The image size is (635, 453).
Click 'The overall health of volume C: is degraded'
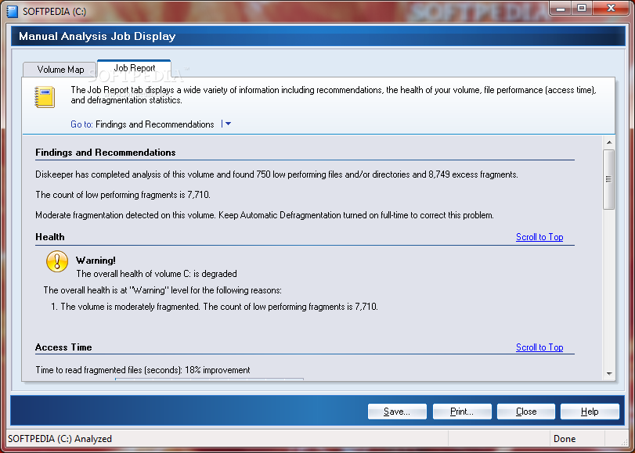[157, 274]
